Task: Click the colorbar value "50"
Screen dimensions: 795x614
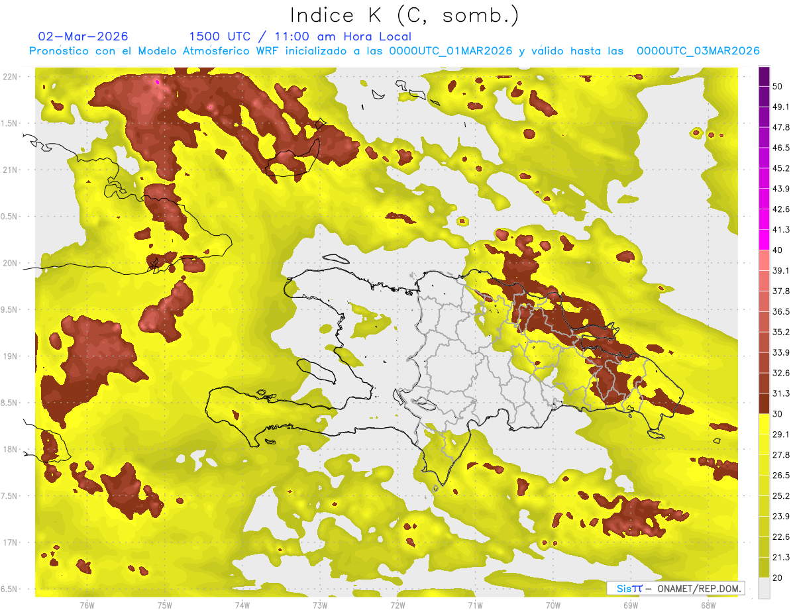Action: click(x=778, y=87)
